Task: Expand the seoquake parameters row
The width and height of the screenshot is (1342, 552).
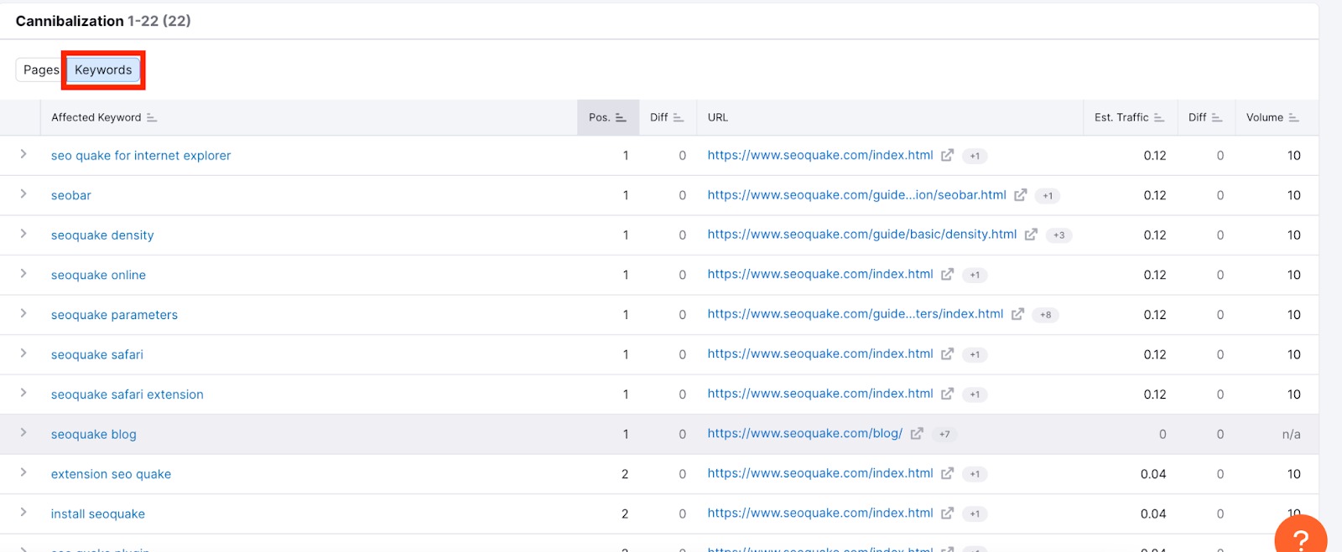Action: (23, 313)
